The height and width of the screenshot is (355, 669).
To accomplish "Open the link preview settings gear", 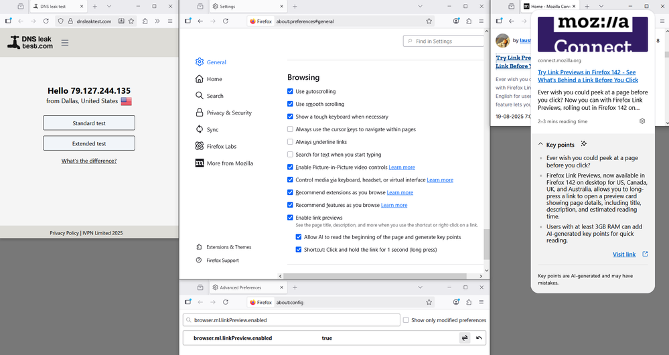I will tap(642, 121).
